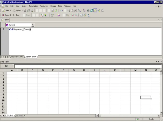Select the Expert View tab
The height and width of the screenshot is (122, 163).
click(31, 57)
